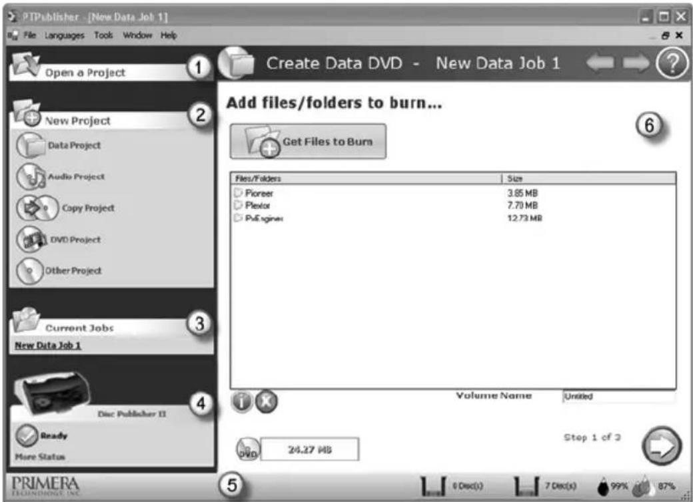Viewport: 693px width, 502px height.
Task: Click the Disc Publisher II device image
Action: coord(52,391)
